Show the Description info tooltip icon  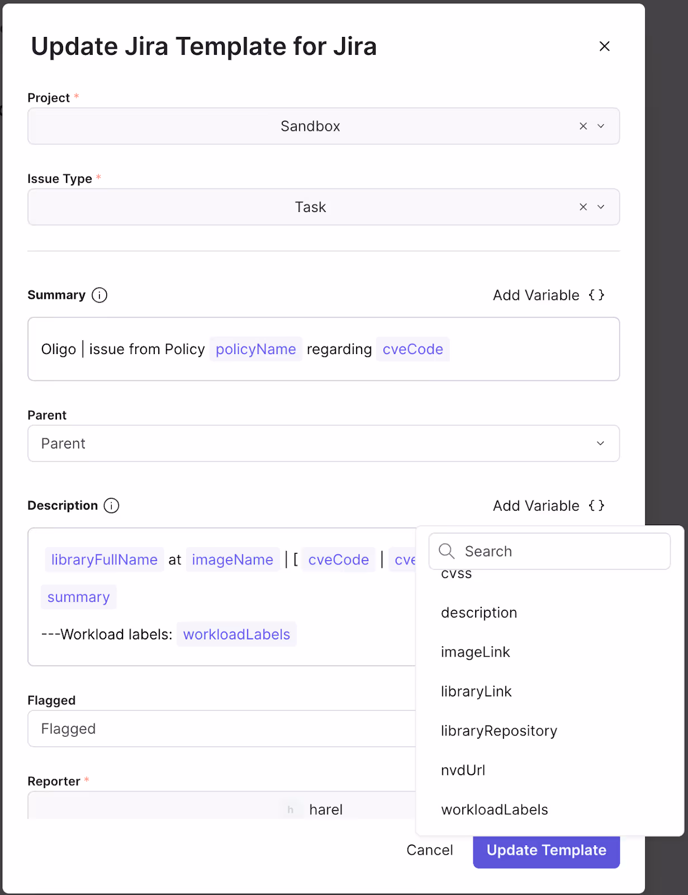pos(112,506)
